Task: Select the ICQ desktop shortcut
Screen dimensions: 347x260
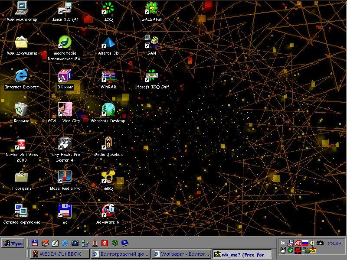Action: click(108, 11)
